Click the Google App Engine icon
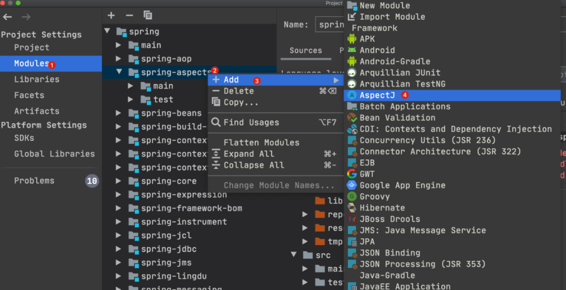 coord(352,185)
